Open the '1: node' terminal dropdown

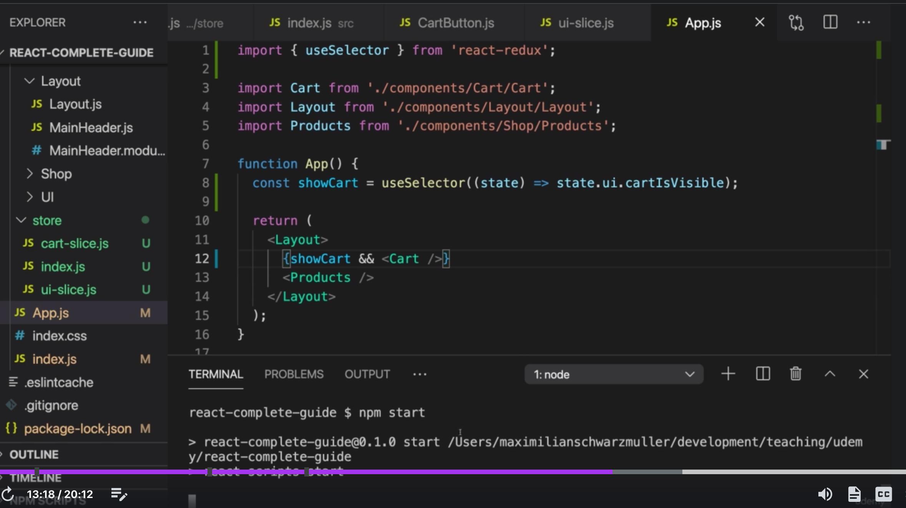pyautogui.click(x=614, y=374)
